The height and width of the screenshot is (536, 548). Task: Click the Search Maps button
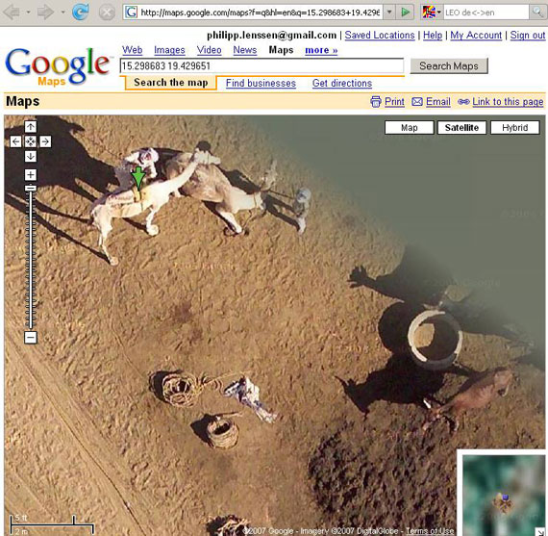[449, 66]
